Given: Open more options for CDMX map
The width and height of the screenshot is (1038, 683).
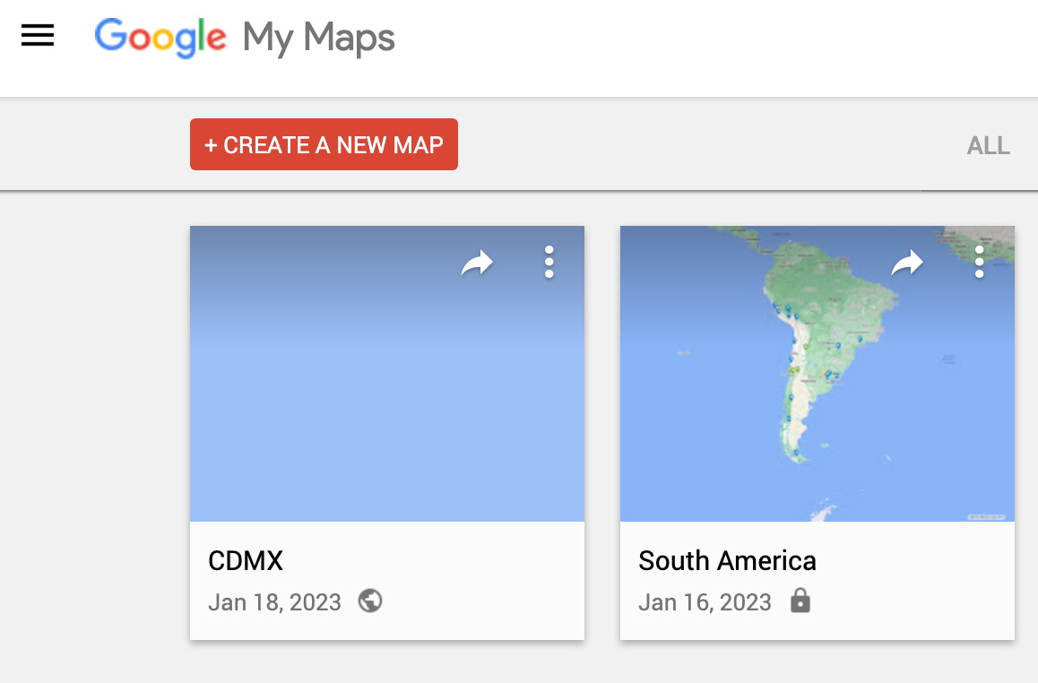Looking at the screenshot, I should [549, 262].
